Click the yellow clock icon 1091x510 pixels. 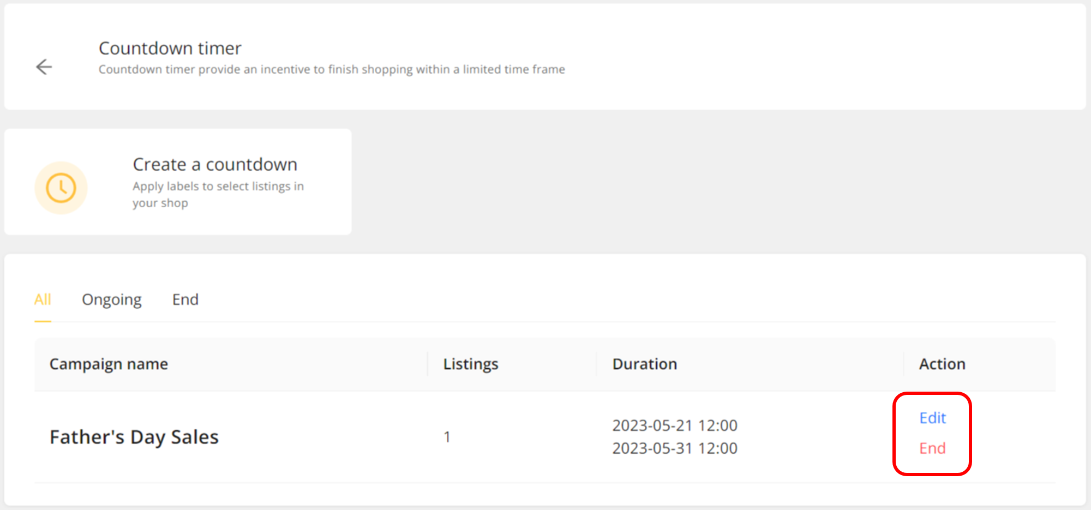(x=61, y=188)
